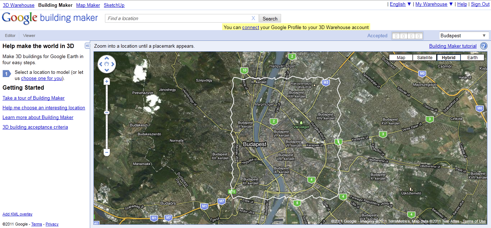
Task: Click route 2 shield near Hajógyári-sziget
Action: click(x=292, y=56)
